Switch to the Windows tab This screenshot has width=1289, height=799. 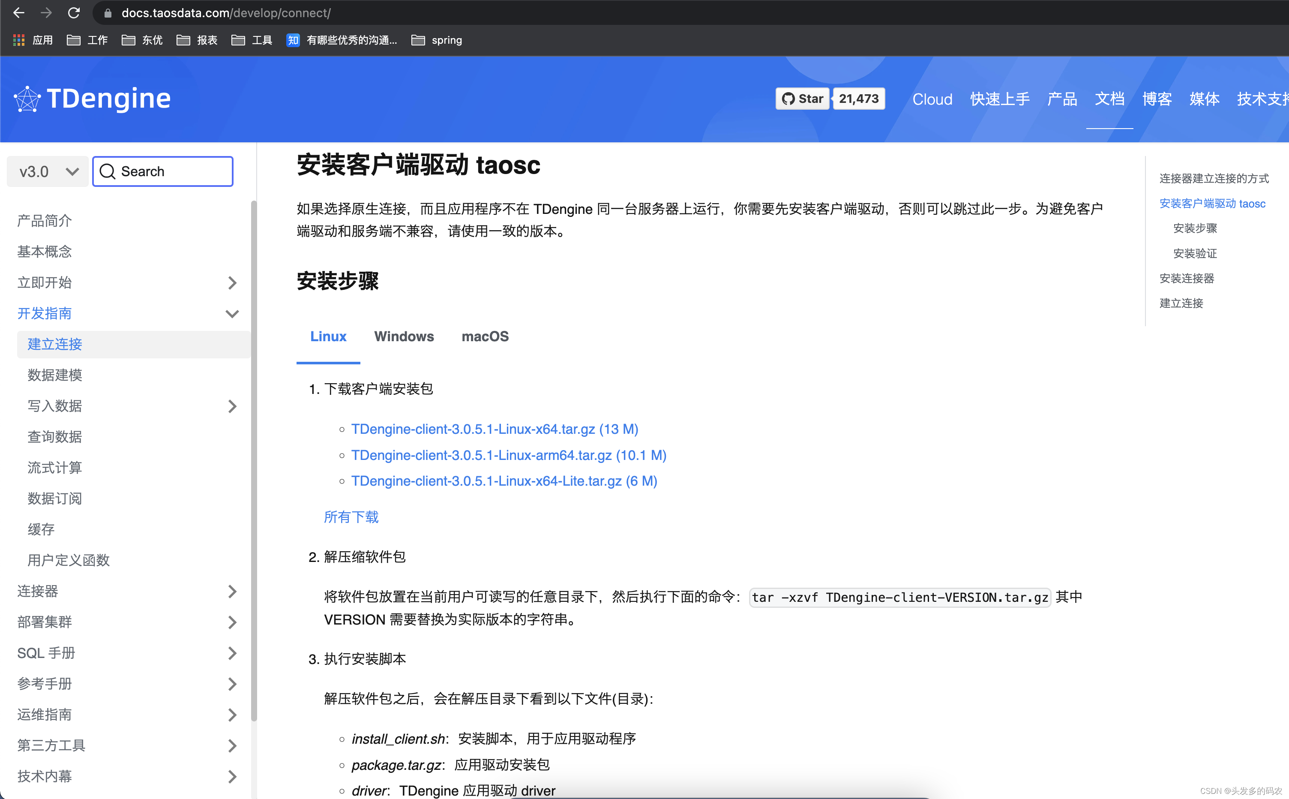pos(404,336)
